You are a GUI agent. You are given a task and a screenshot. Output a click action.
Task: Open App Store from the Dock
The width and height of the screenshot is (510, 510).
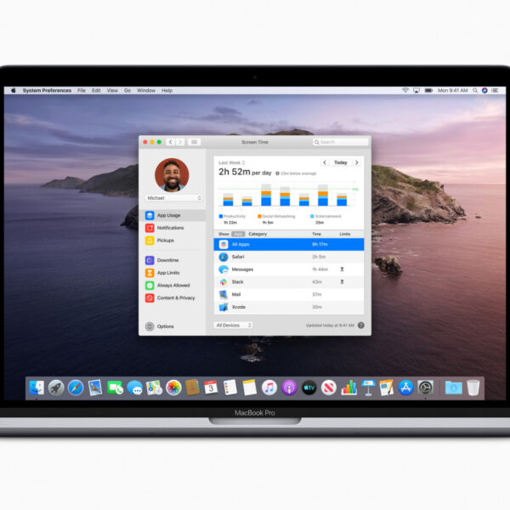[406, 388]
